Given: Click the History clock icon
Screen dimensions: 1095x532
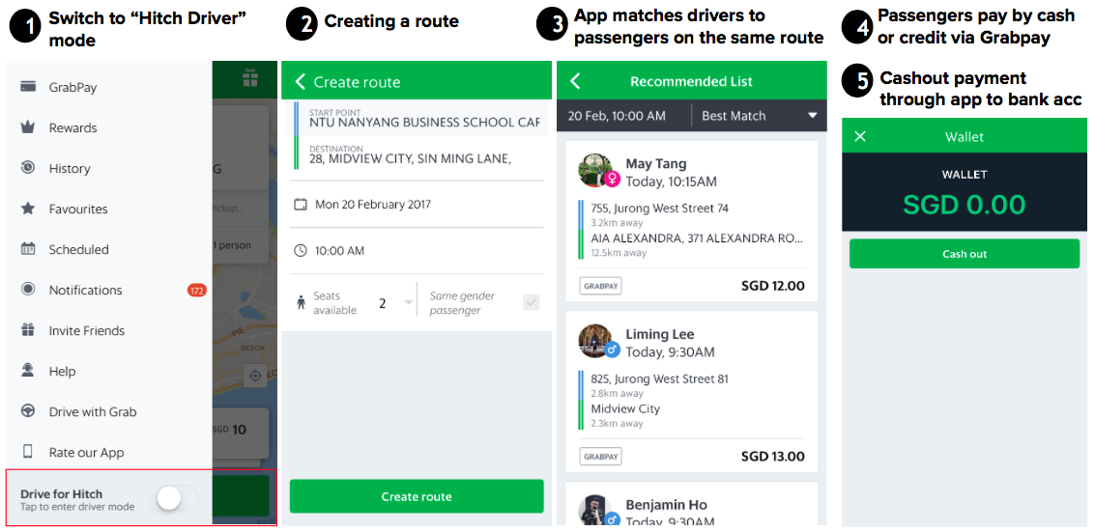Looking at the screenshot, I should click(28, 168).
